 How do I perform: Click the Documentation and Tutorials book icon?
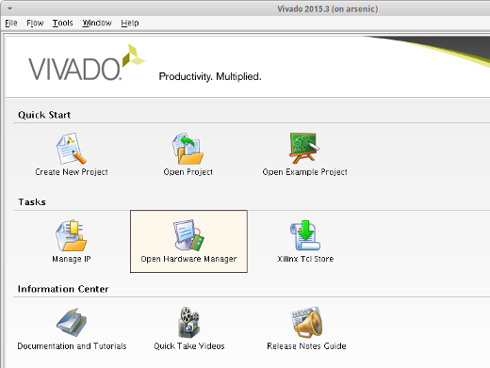(72, 323)
